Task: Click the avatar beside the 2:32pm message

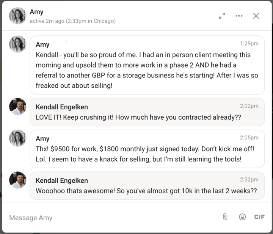Action: [17, 180]
